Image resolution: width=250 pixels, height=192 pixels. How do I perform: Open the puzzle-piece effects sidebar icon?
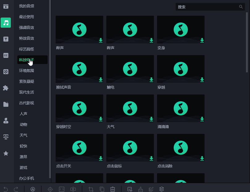click(x=6, y=88)
